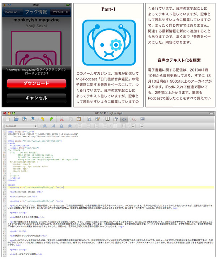Save the current Sigil book
The height and width of the screenshot is (260, 217).
point(25,119)
